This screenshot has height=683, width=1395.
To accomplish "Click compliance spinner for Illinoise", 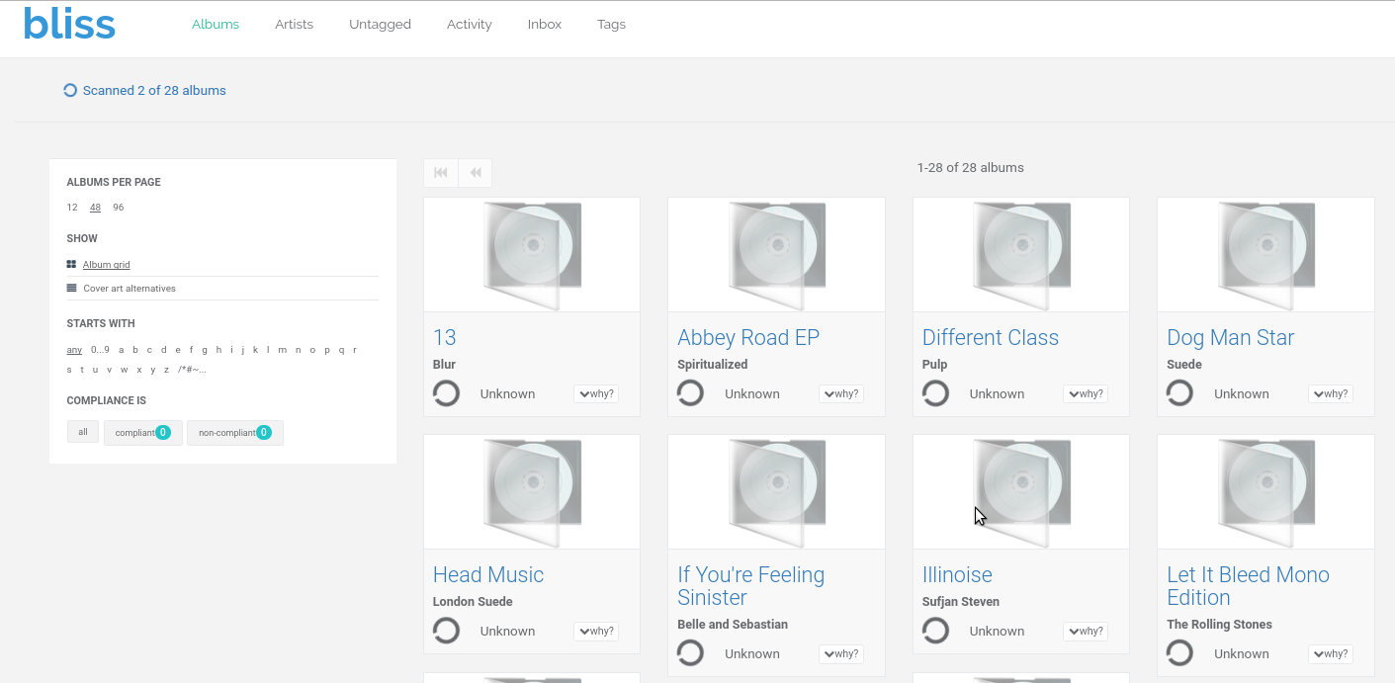I will tap(935, 631).
